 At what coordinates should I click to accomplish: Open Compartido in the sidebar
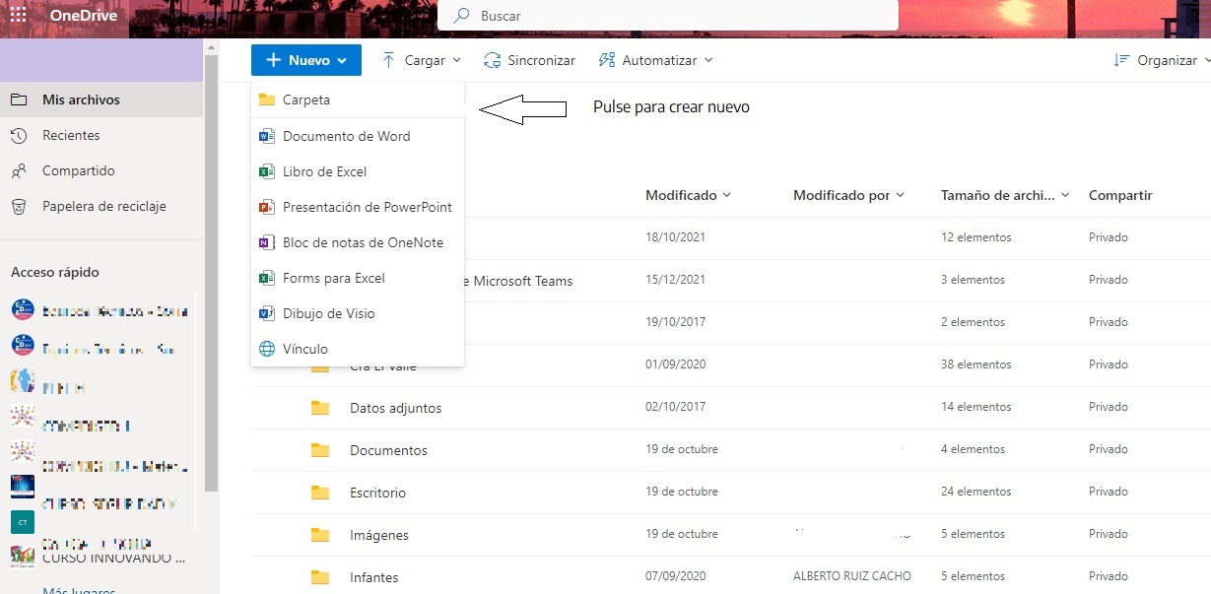click(101, 170)
